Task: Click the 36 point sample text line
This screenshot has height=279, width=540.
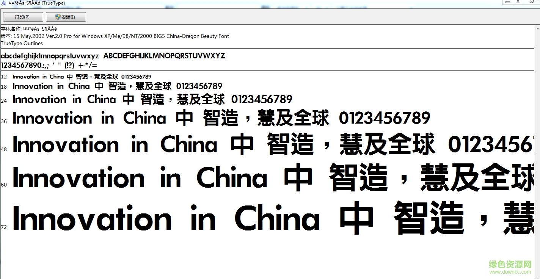Action: (x=221, y=118)
